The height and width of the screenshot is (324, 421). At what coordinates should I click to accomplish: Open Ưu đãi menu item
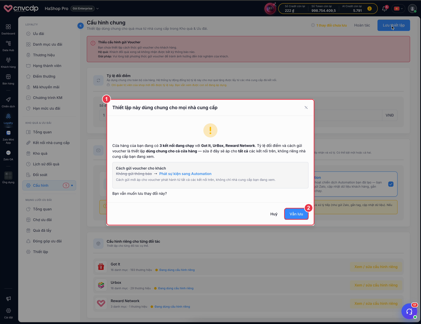(49, 34)
